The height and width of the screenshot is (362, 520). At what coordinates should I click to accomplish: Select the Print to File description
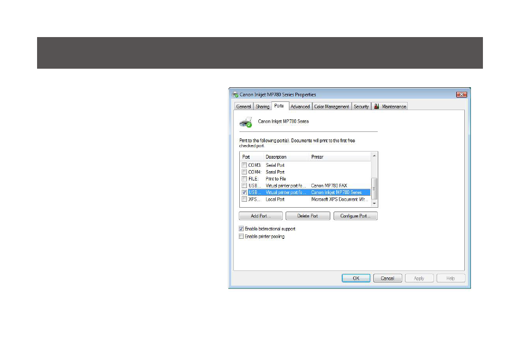[x=276, y=179]
